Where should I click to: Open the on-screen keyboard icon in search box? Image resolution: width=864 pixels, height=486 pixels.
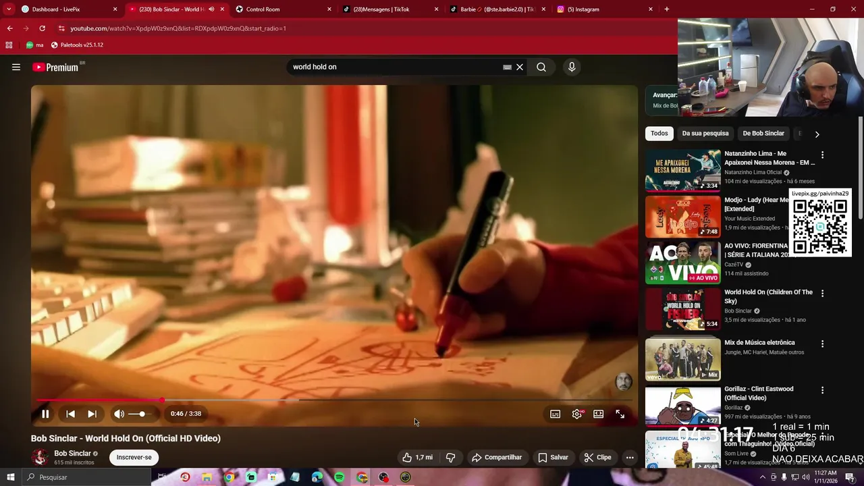[x=507, y=67]
